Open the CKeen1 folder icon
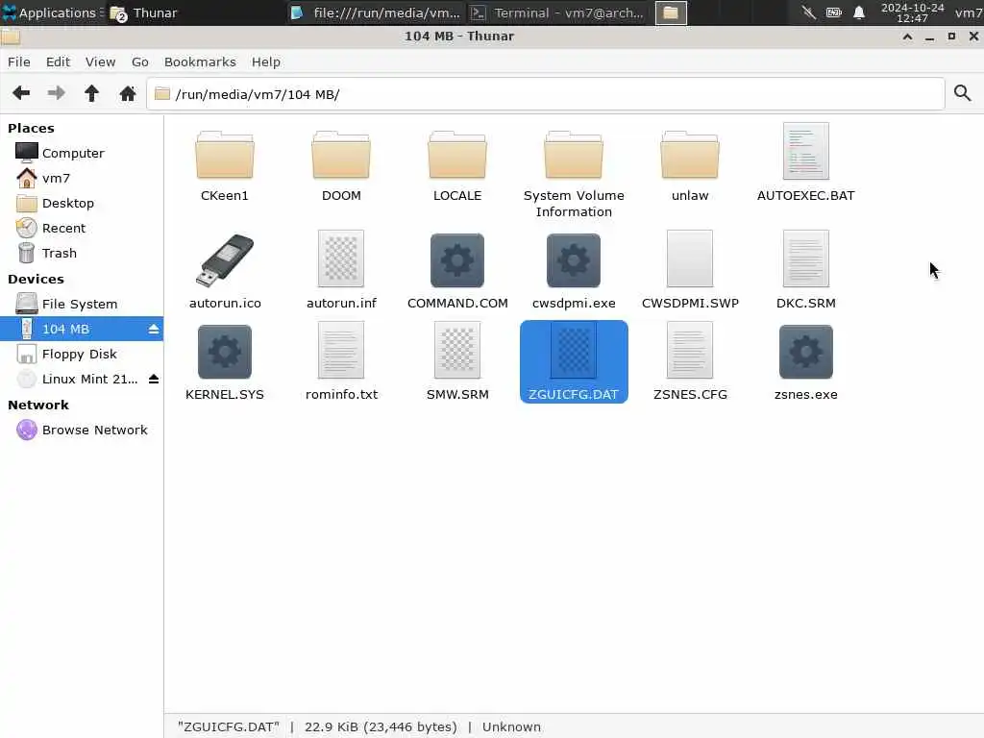Screen dimensions: 984x738 pos(225,156)
